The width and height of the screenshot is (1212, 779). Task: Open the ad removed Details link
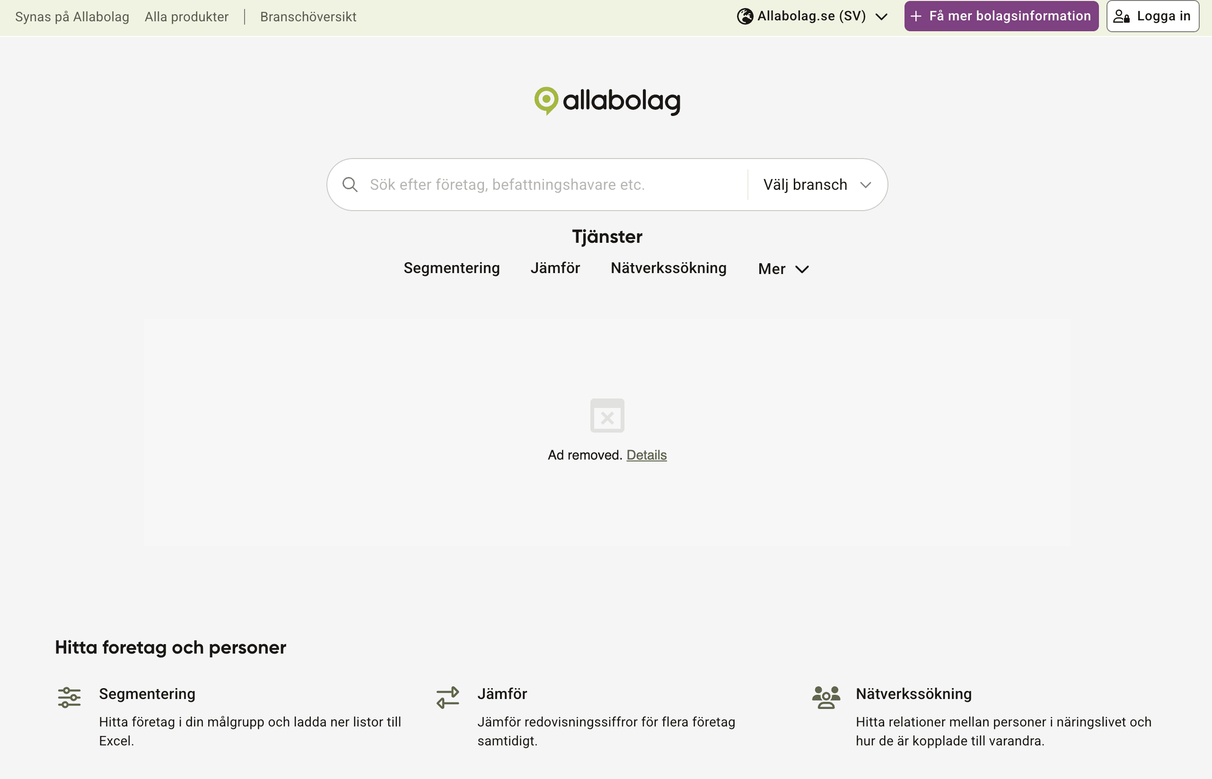coord(646,455)
